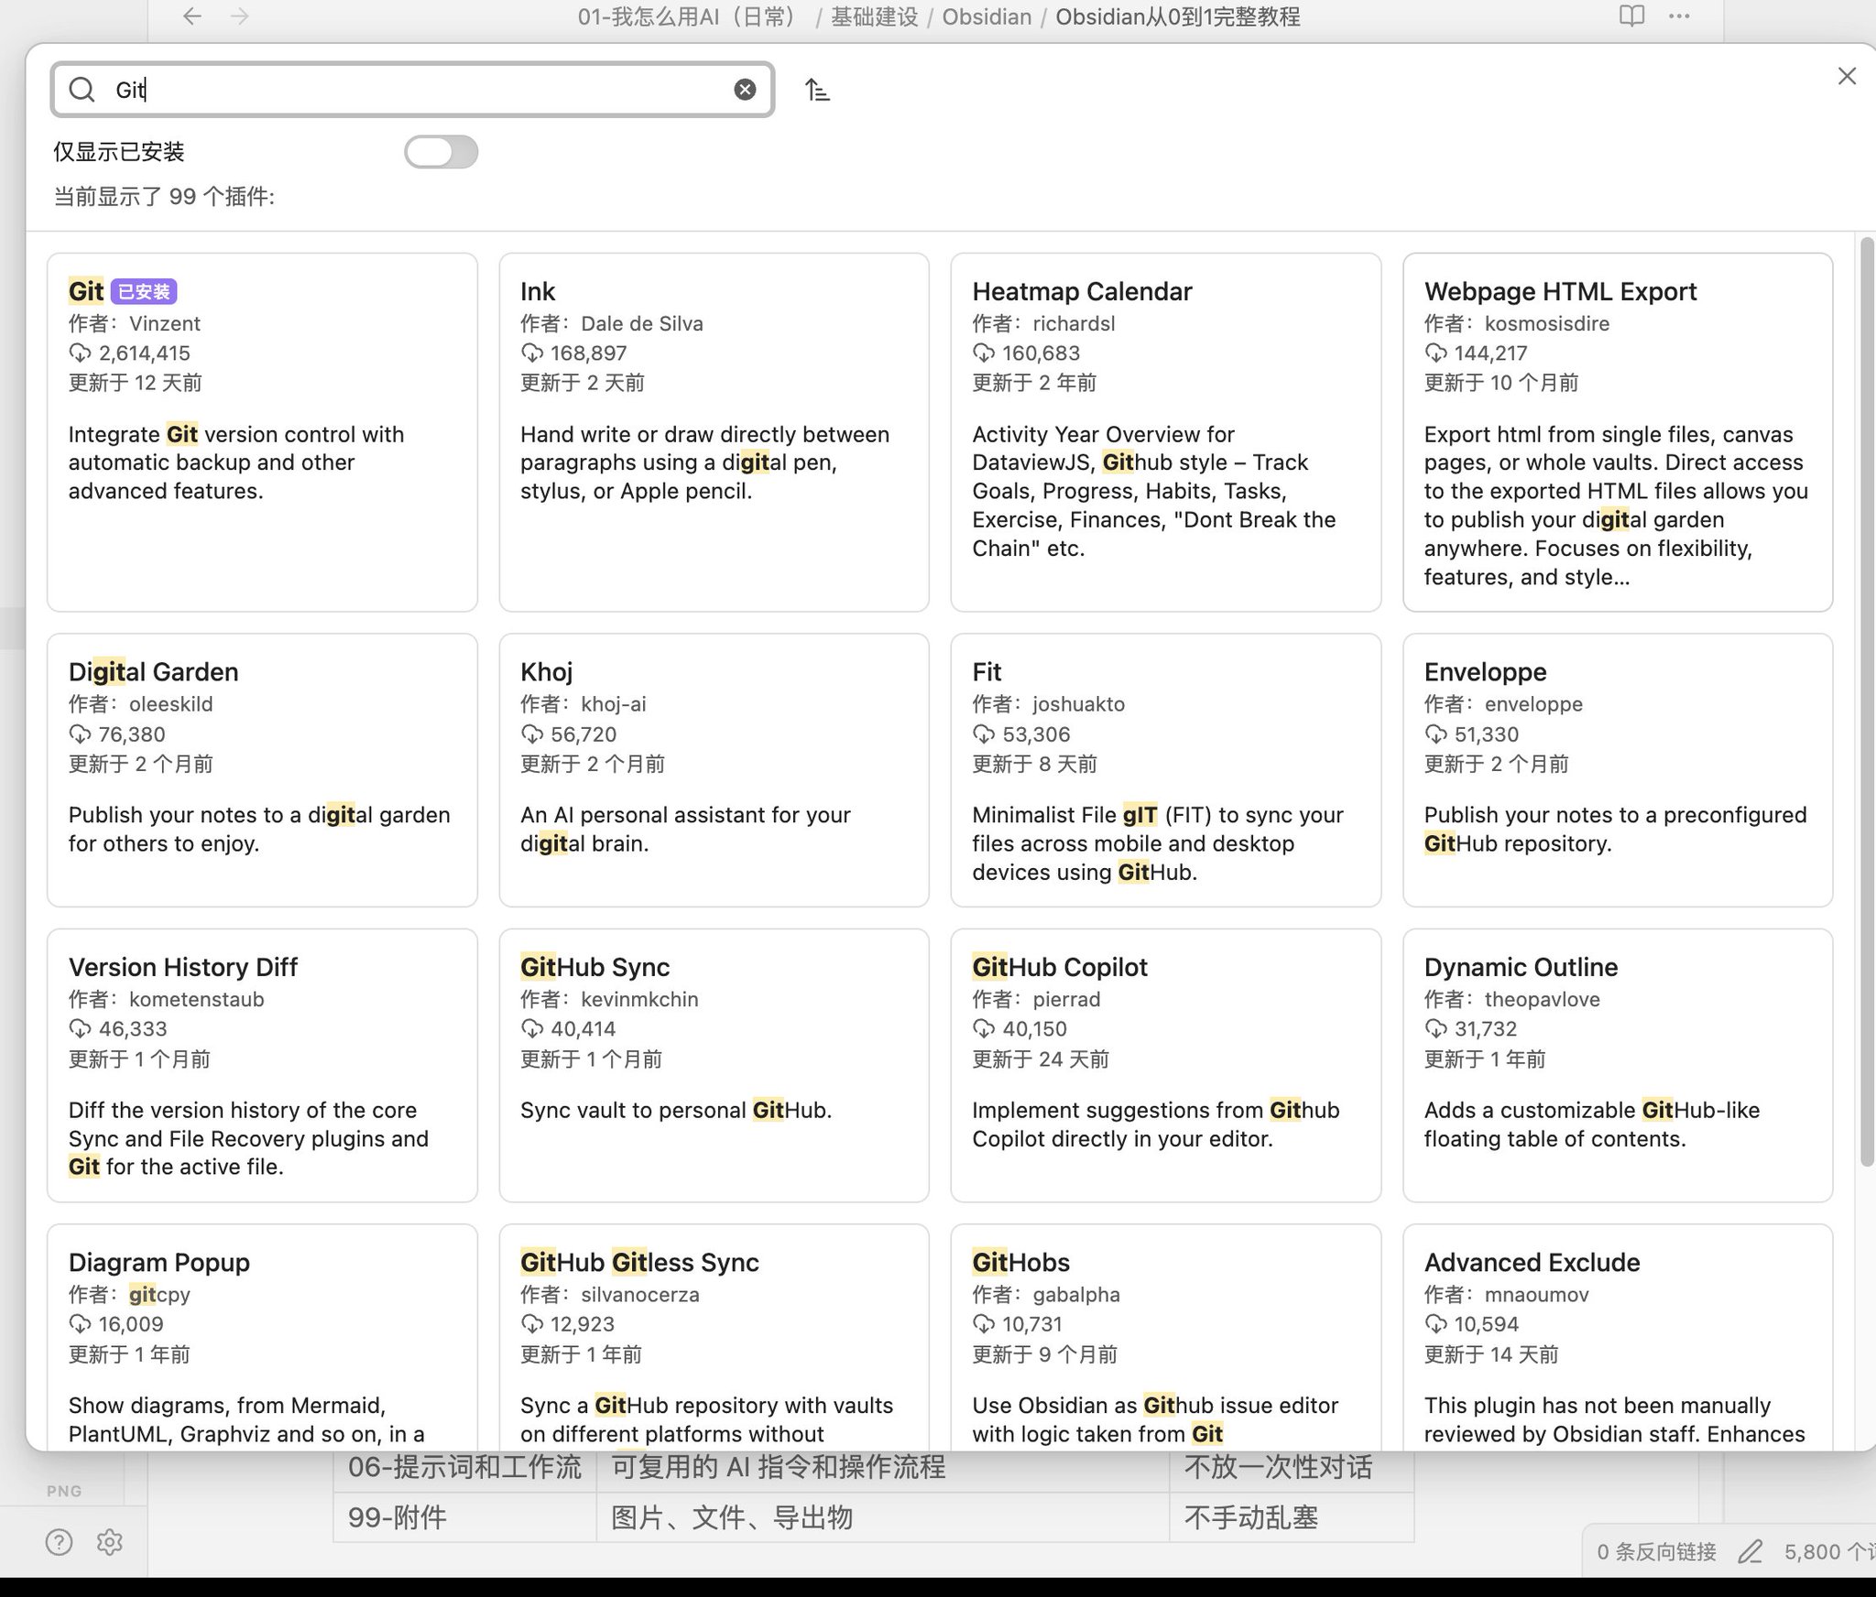Click the download icon on GitHub Copilot
The width and height of the screenshot is (1876, 1597).
(984, 1029)
